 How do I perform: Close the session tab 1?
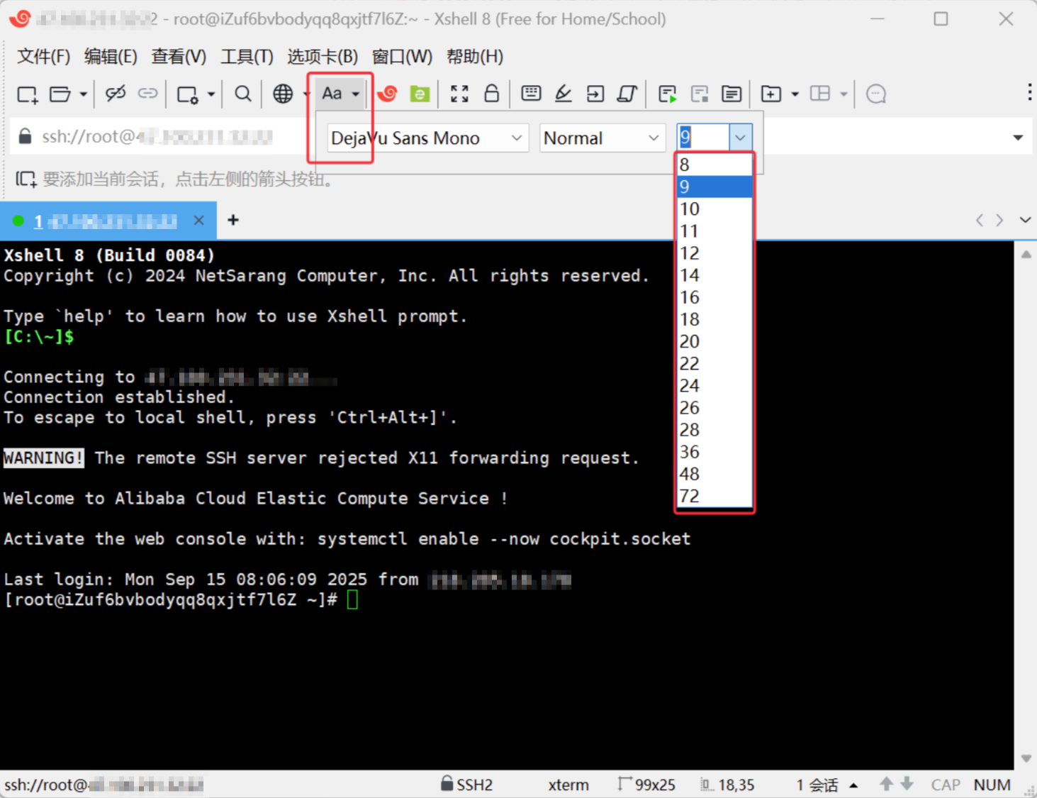pos(199,221)
